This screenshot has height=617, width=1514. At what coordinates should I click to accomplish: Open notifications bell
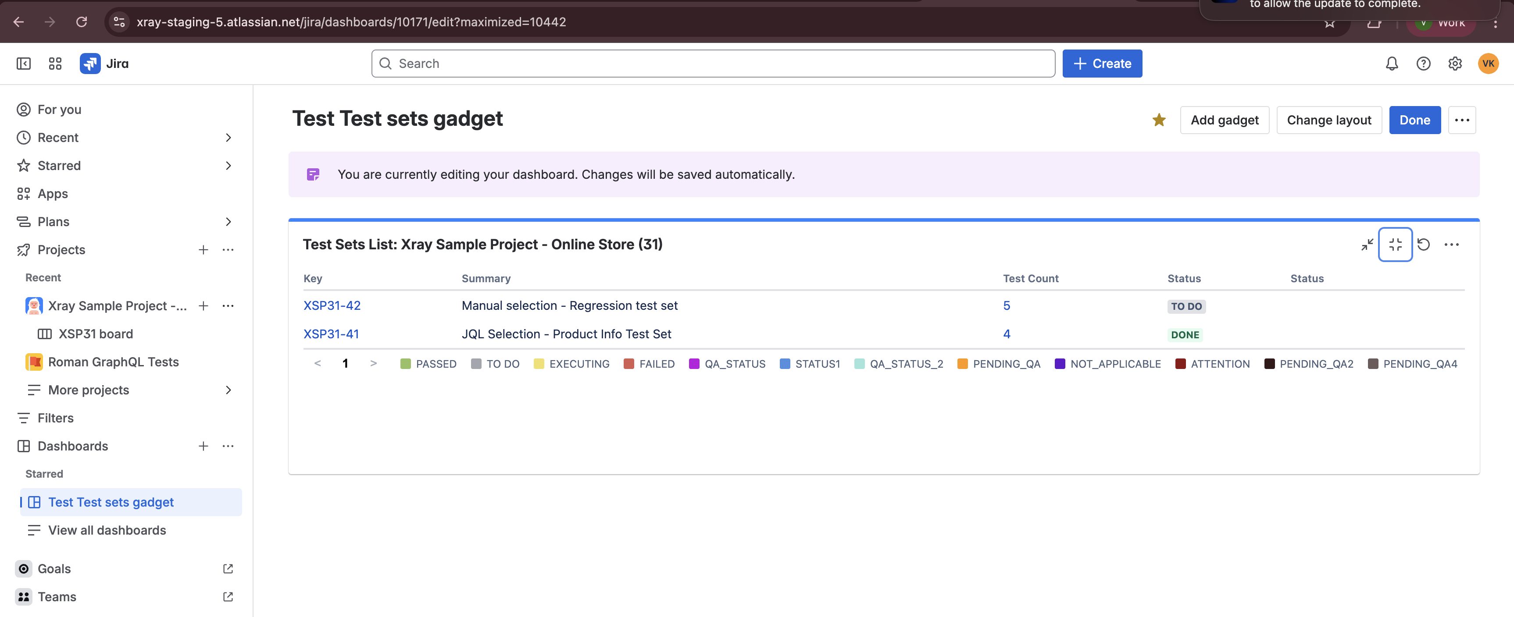point(1391,64)
